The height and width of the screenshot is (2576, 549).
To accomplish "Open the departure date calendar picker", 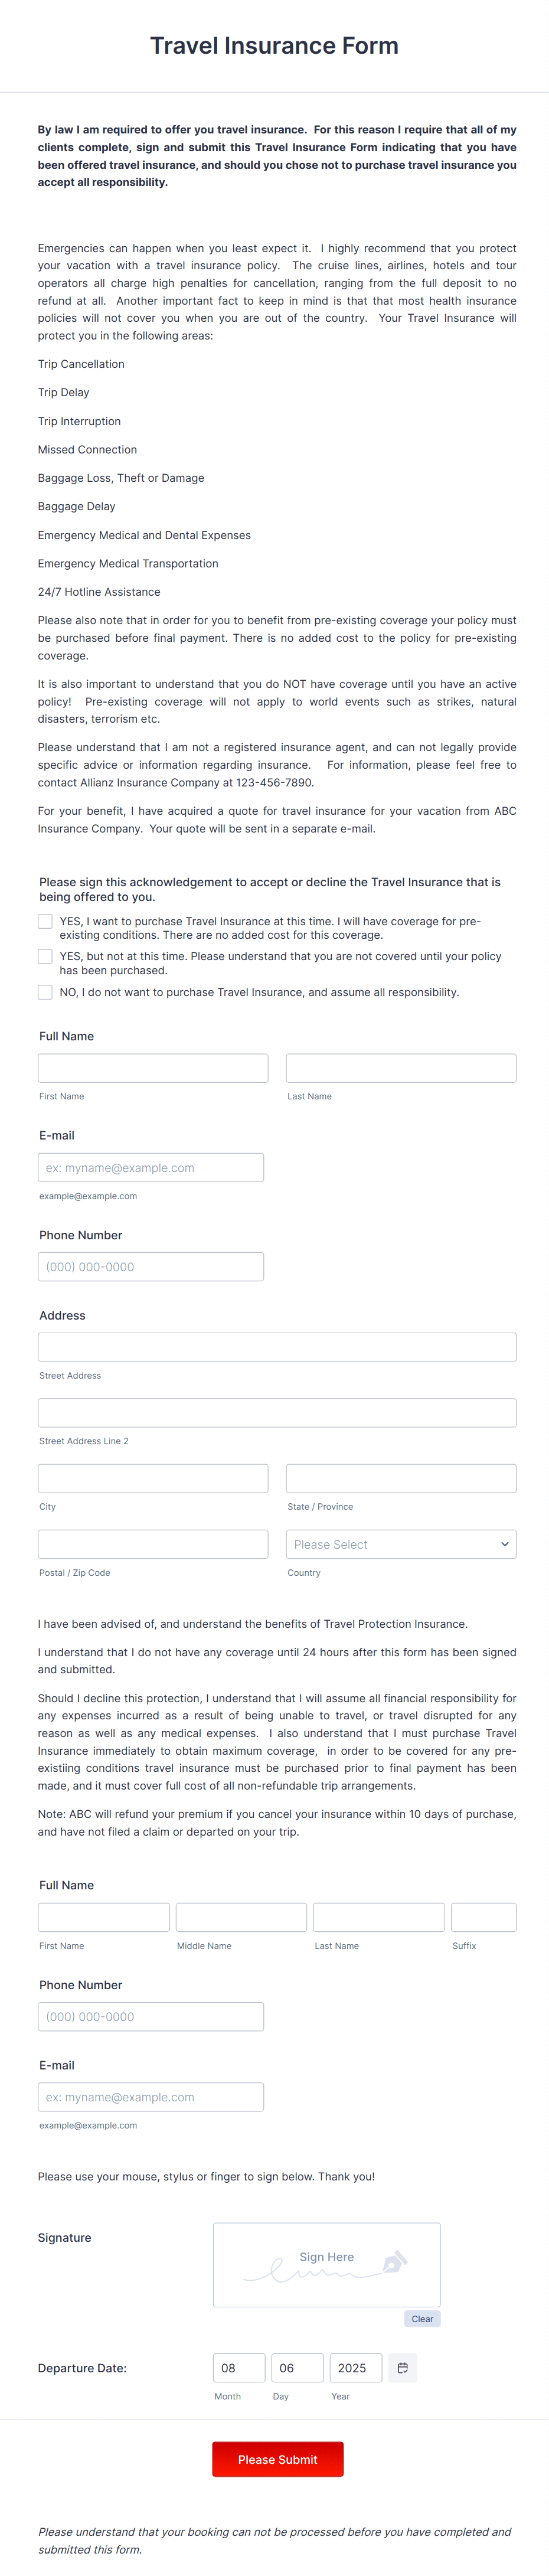I will pyautogui.click(x=402, y=2367).
